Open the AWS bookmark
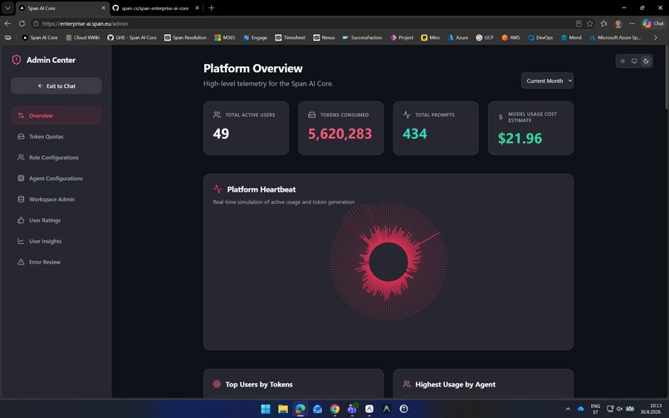Screen dimensions: 669x418 (510, 37)
